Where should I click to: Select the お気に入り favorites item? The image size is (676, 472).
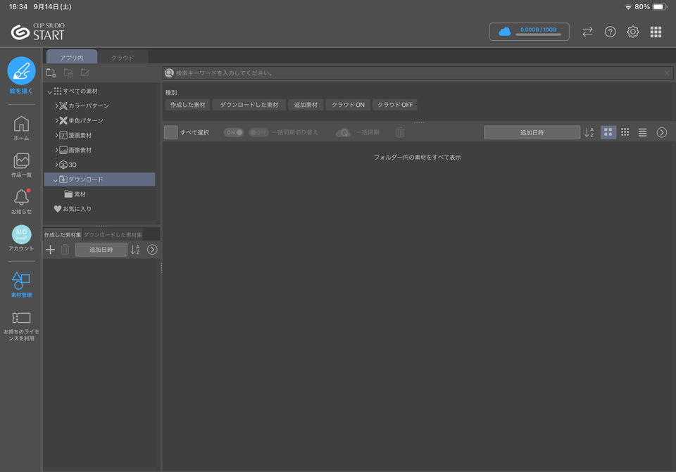pos(73,209)
